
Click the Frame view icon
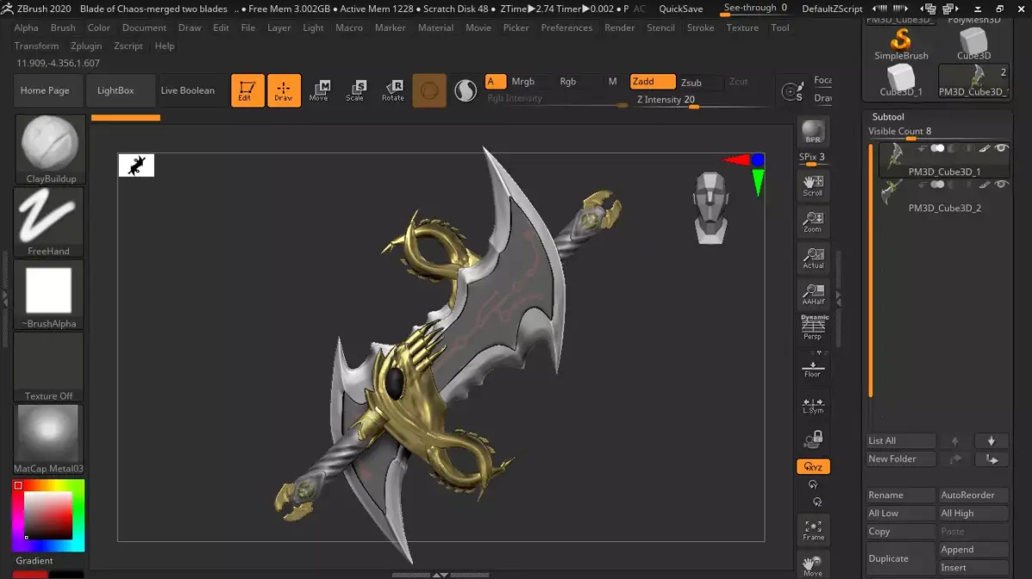click(813, 530)
